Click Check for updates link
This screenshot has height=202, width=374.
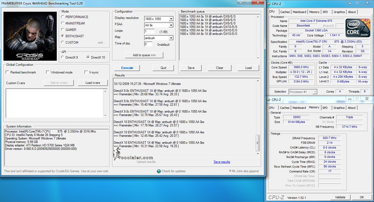click(x=173, y=171)
